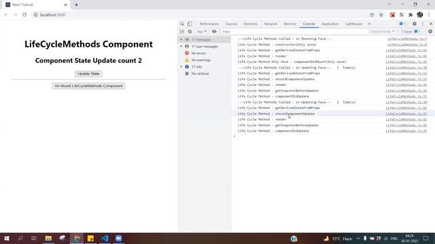Activate the inspect element picker icon
This screenshot has height=244, width=435.
[182, 24]
